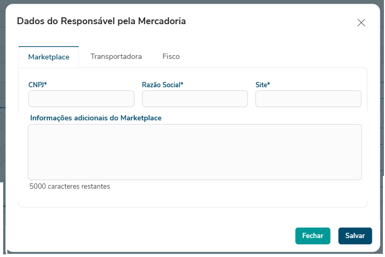Focus the Site input field

point(308,99)
